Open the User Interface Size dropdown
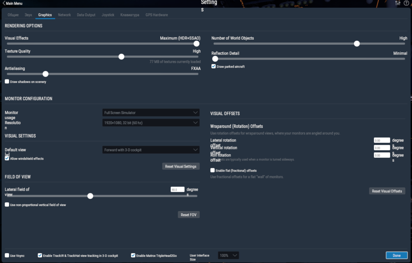412x263 pixels. point(228,256)
